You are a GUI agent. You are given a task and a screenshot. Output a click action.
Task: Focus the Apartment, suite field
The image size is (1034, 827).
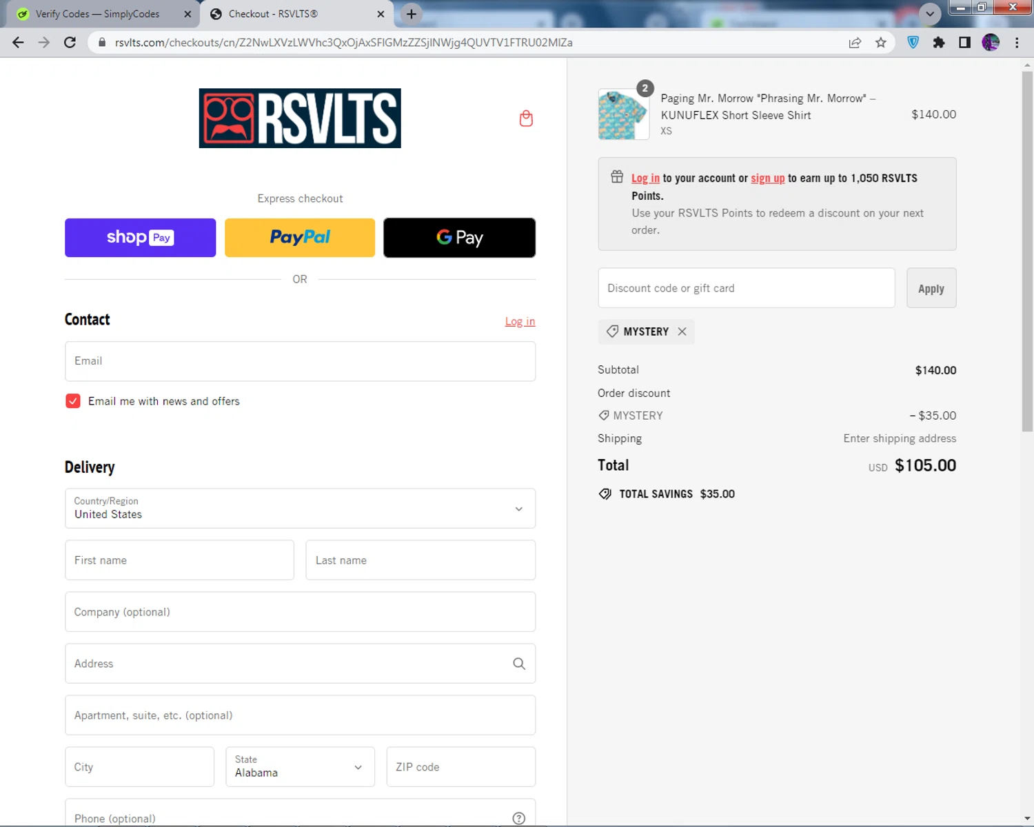[x=300, y=715]
